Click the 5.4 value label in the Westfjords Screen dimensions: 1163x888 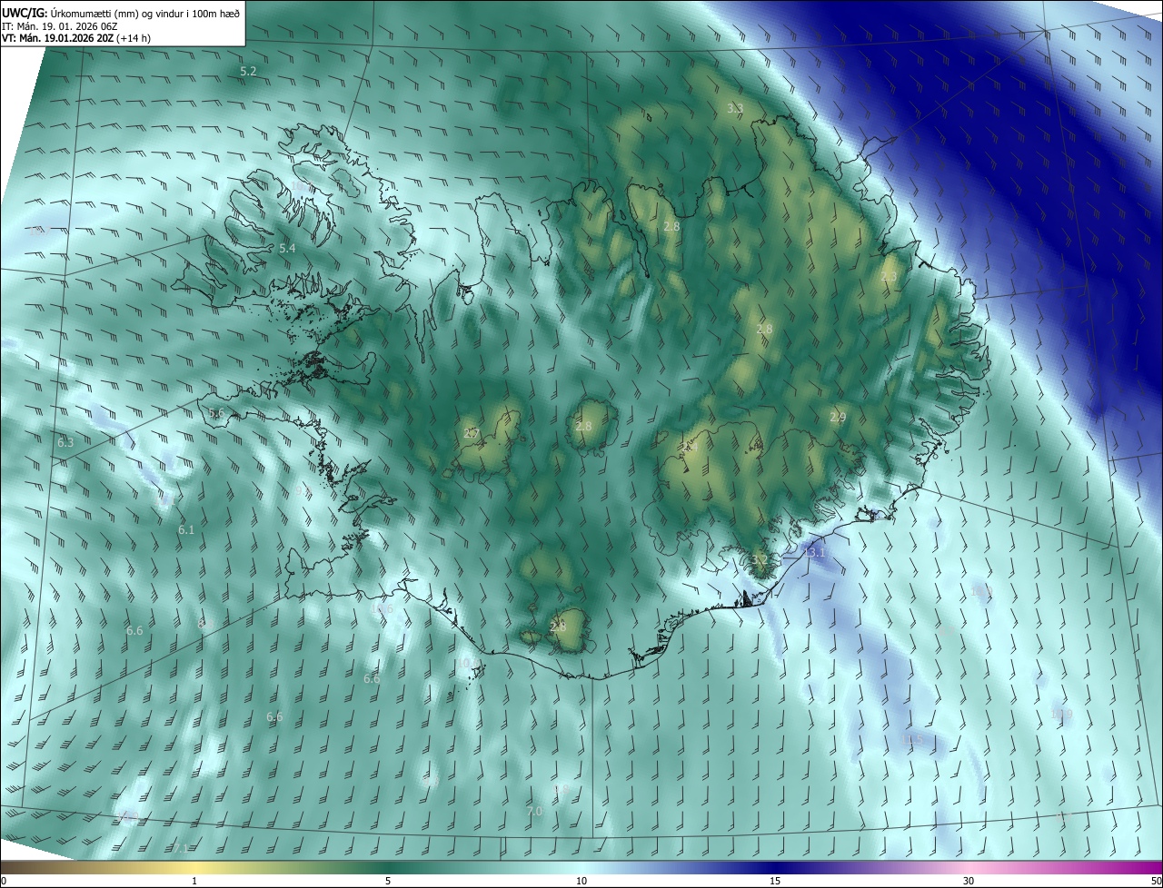pos(287,248)
